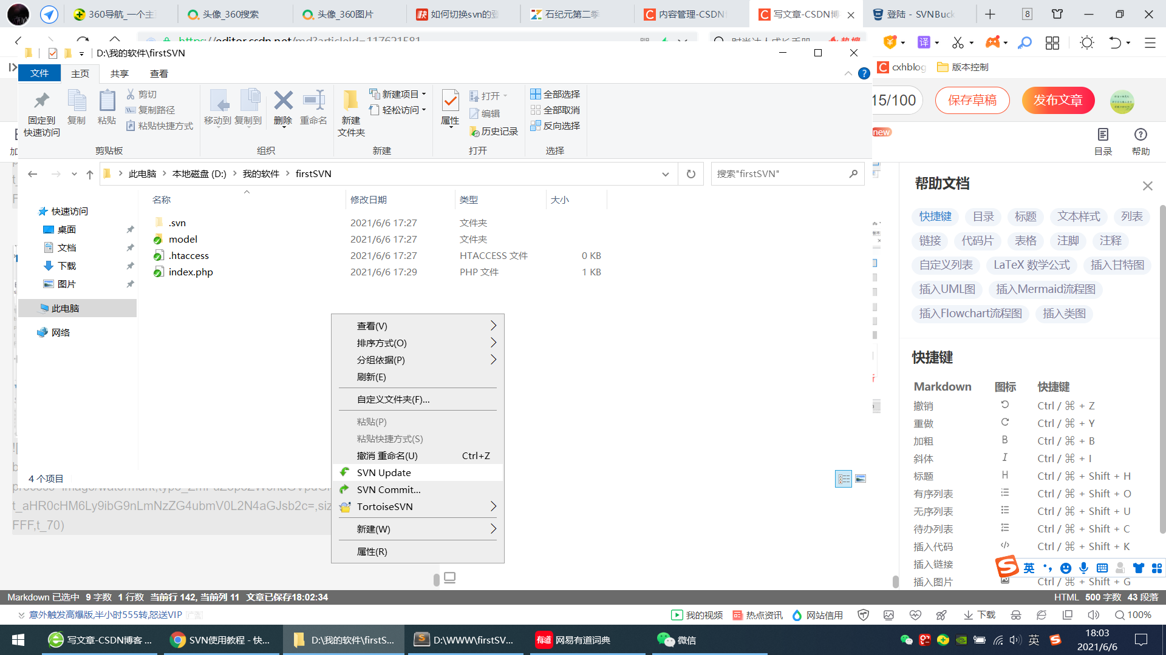Click the refresh button beside address bar
The height and width of the screenshot is (655, 1166).
click(690, 174)
